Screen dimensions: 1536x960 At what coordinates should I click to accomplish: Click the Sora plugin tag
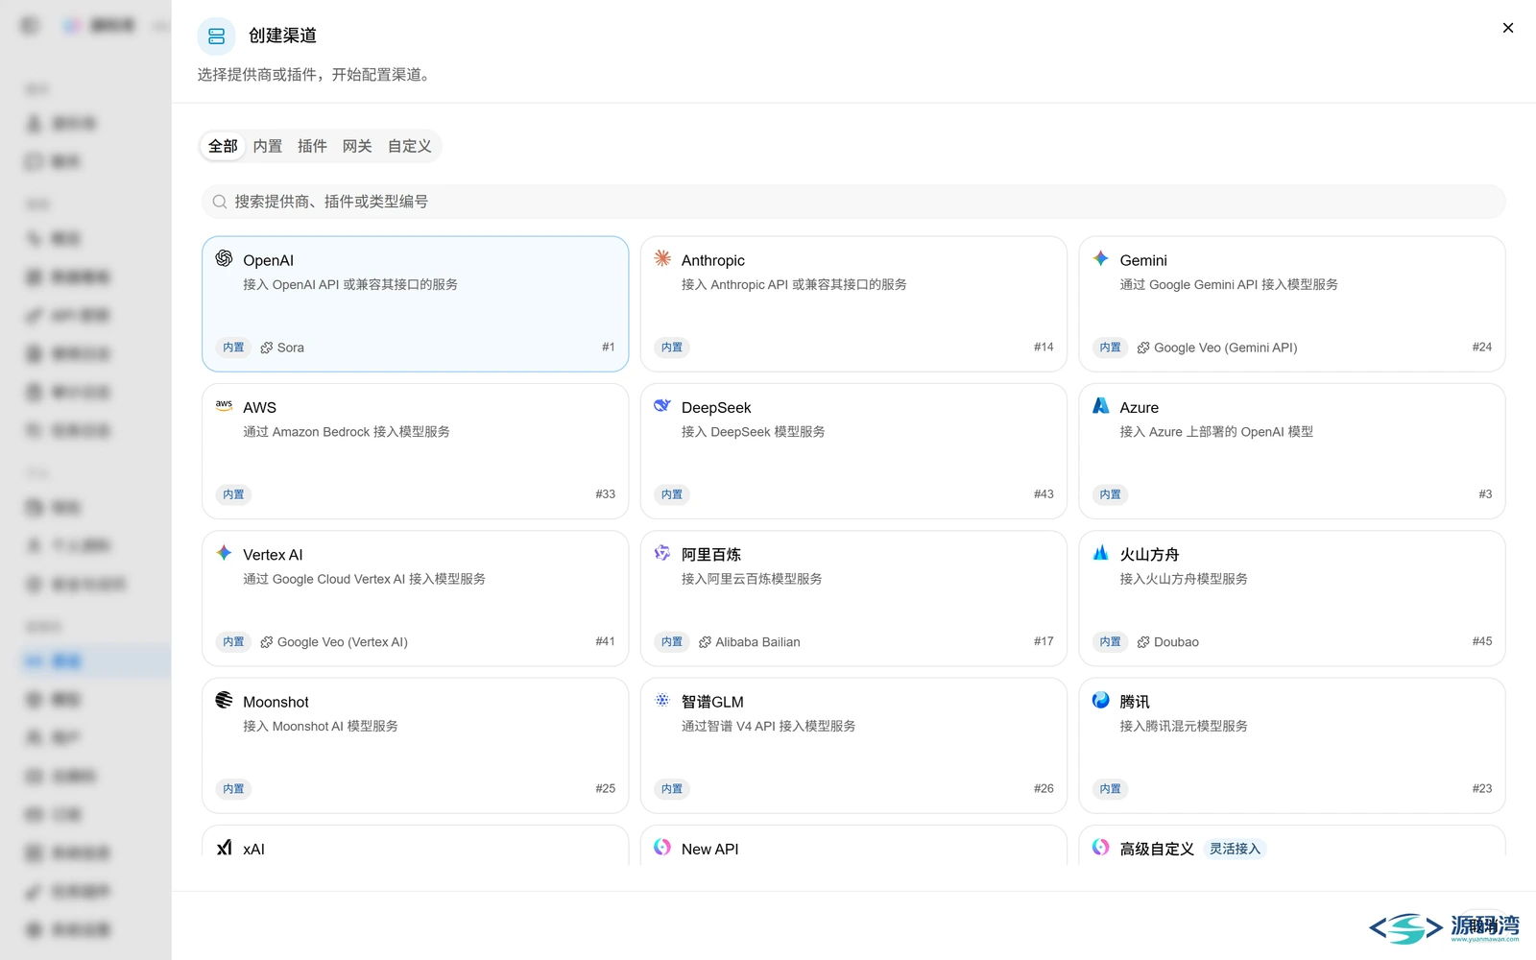pyautogui.click(x=282, y=348)
